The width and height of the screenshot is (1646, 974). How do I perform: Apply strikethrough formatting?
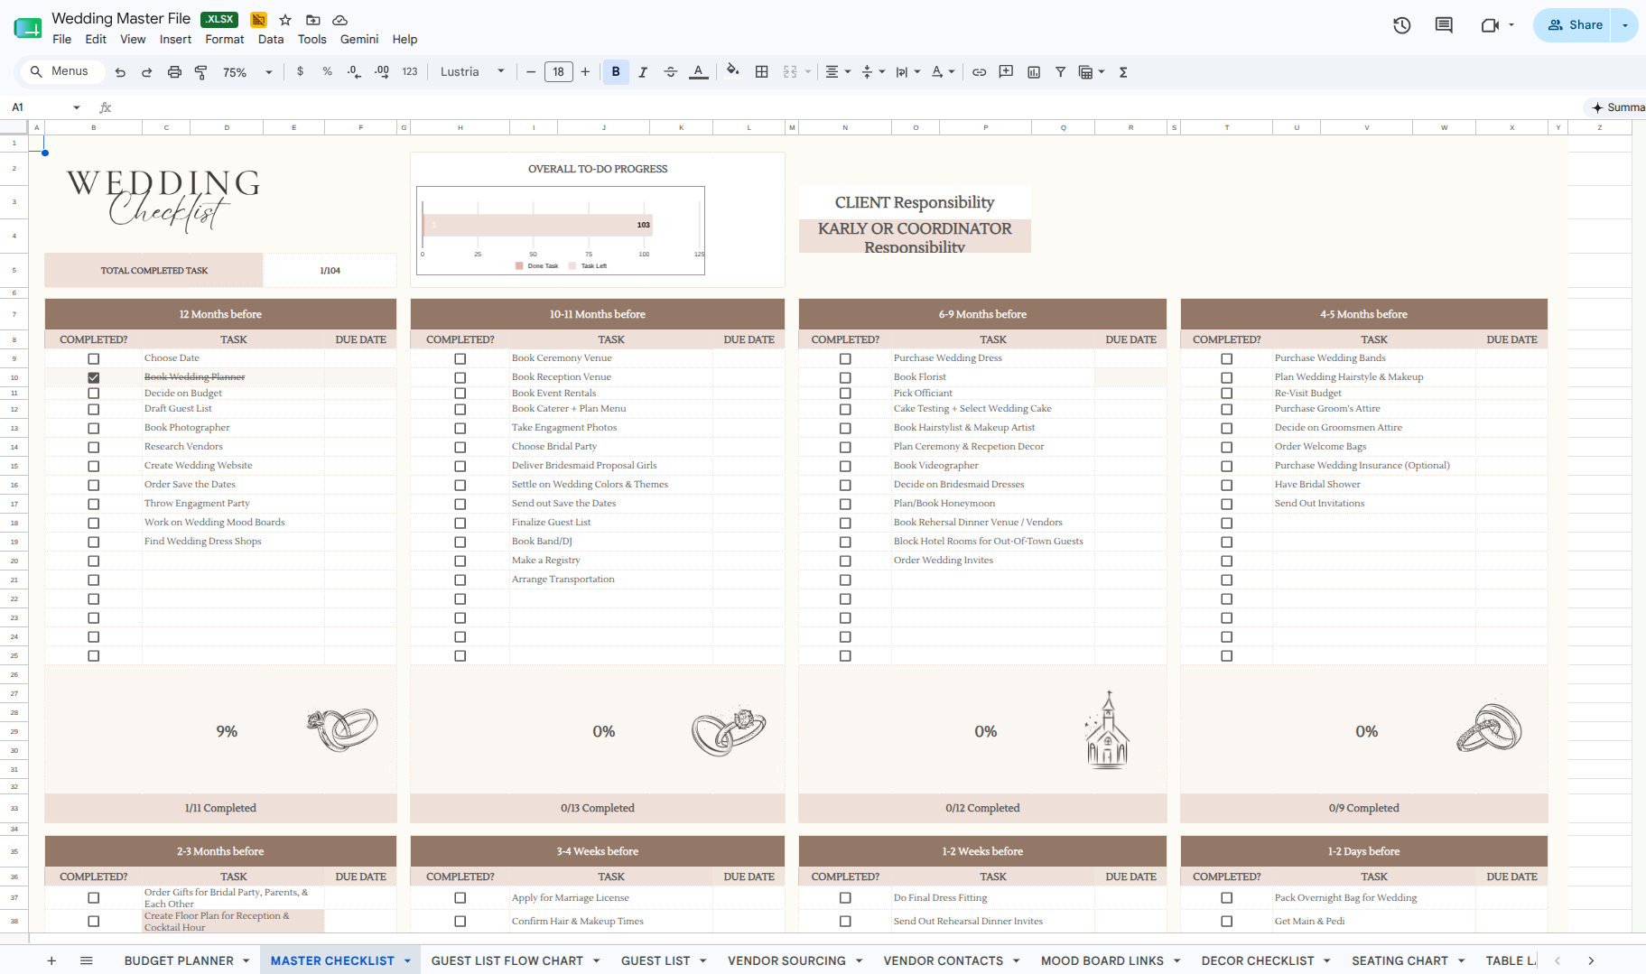coord(671,72)
